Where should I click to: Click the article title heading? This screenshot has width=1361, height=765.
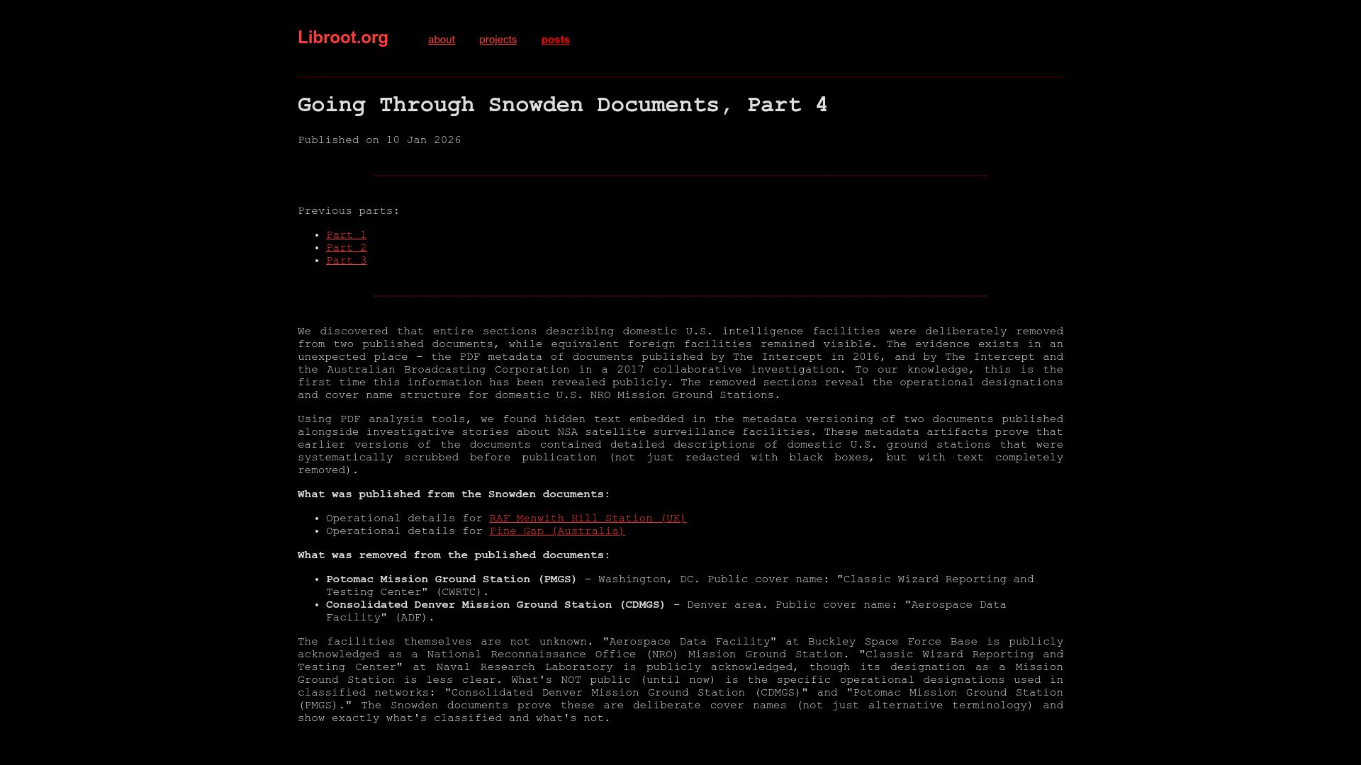pos(562,105)
